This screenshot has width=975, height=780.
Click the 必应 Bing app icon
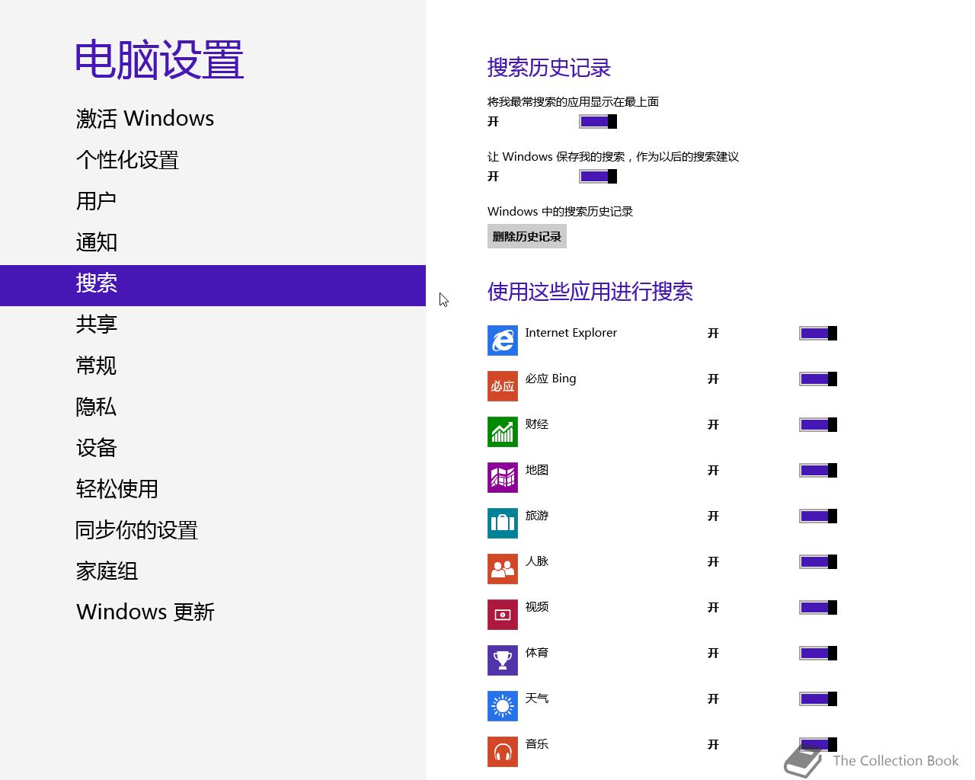pos(503,386)
